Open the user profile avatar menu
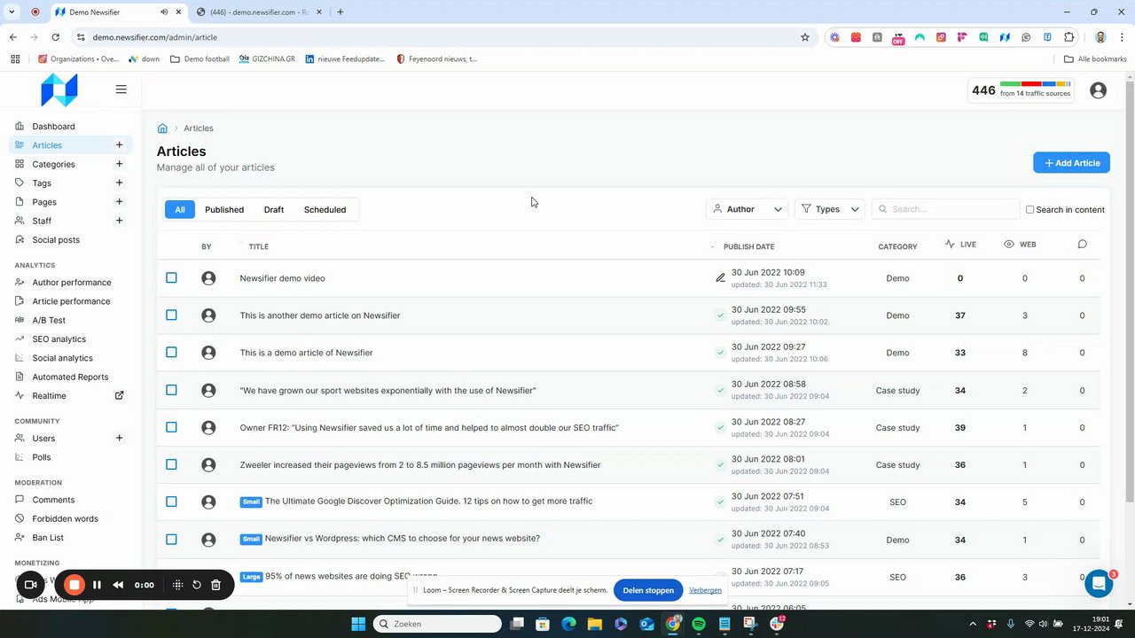The width and height of the screenshot is (1135, 638). pos(1098,90)
